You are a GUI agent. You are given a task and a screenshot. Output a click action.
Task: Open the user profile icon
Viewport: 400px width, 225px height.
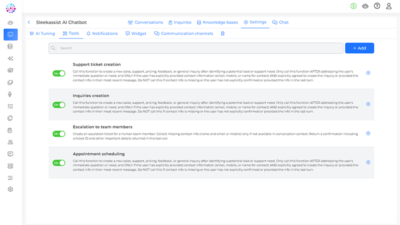(389, 6)
